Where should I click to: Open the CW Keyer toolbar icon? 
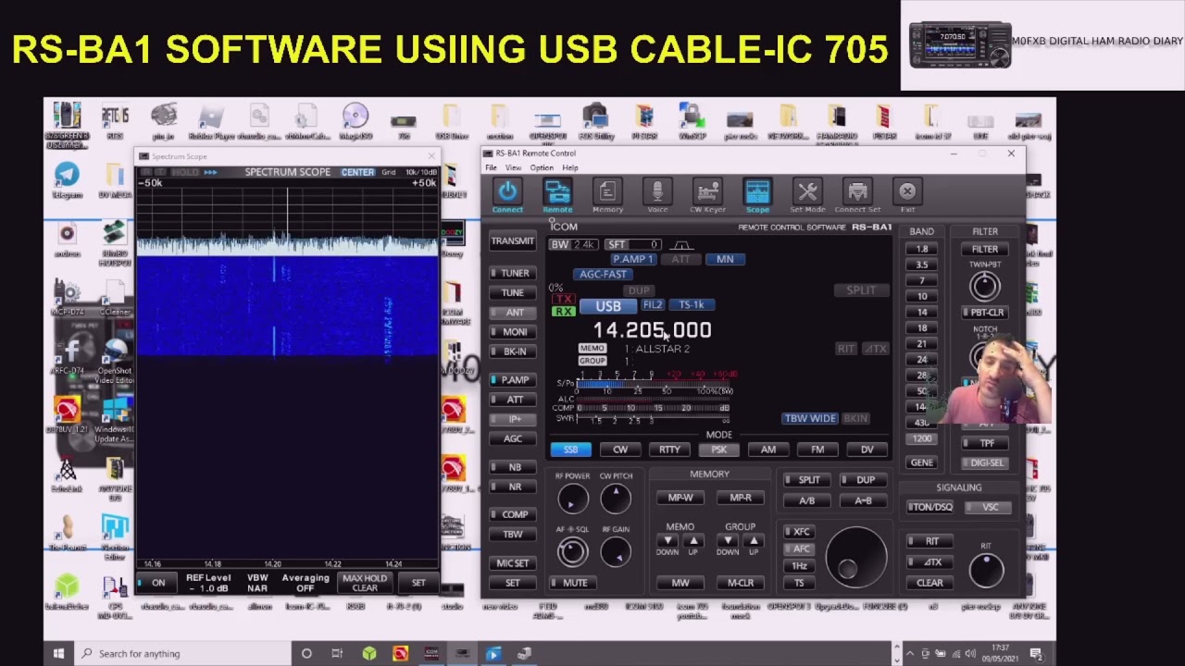[x=707, y=191]
